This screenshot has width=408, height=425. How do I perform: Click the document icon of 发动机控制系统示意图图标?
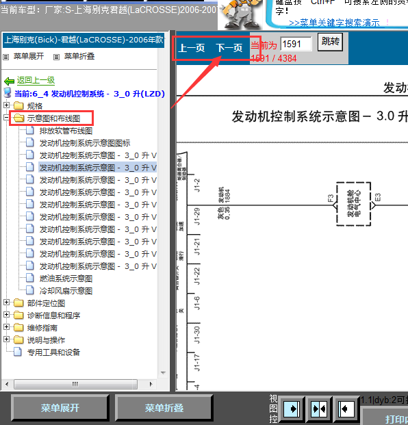tap(30, 142)
